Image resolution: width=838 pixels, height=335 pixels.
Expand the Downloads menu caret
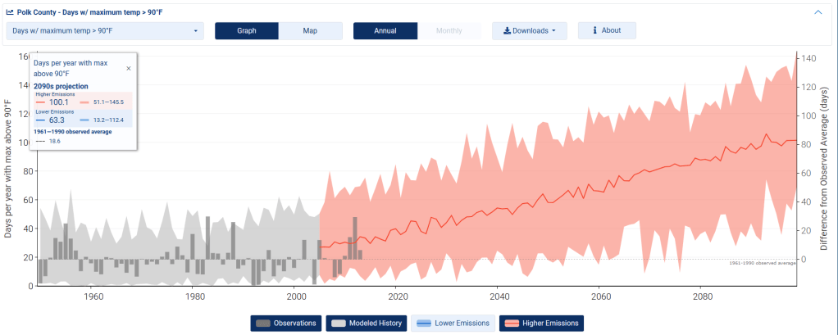pyautogui.click(x=554, y=31)
